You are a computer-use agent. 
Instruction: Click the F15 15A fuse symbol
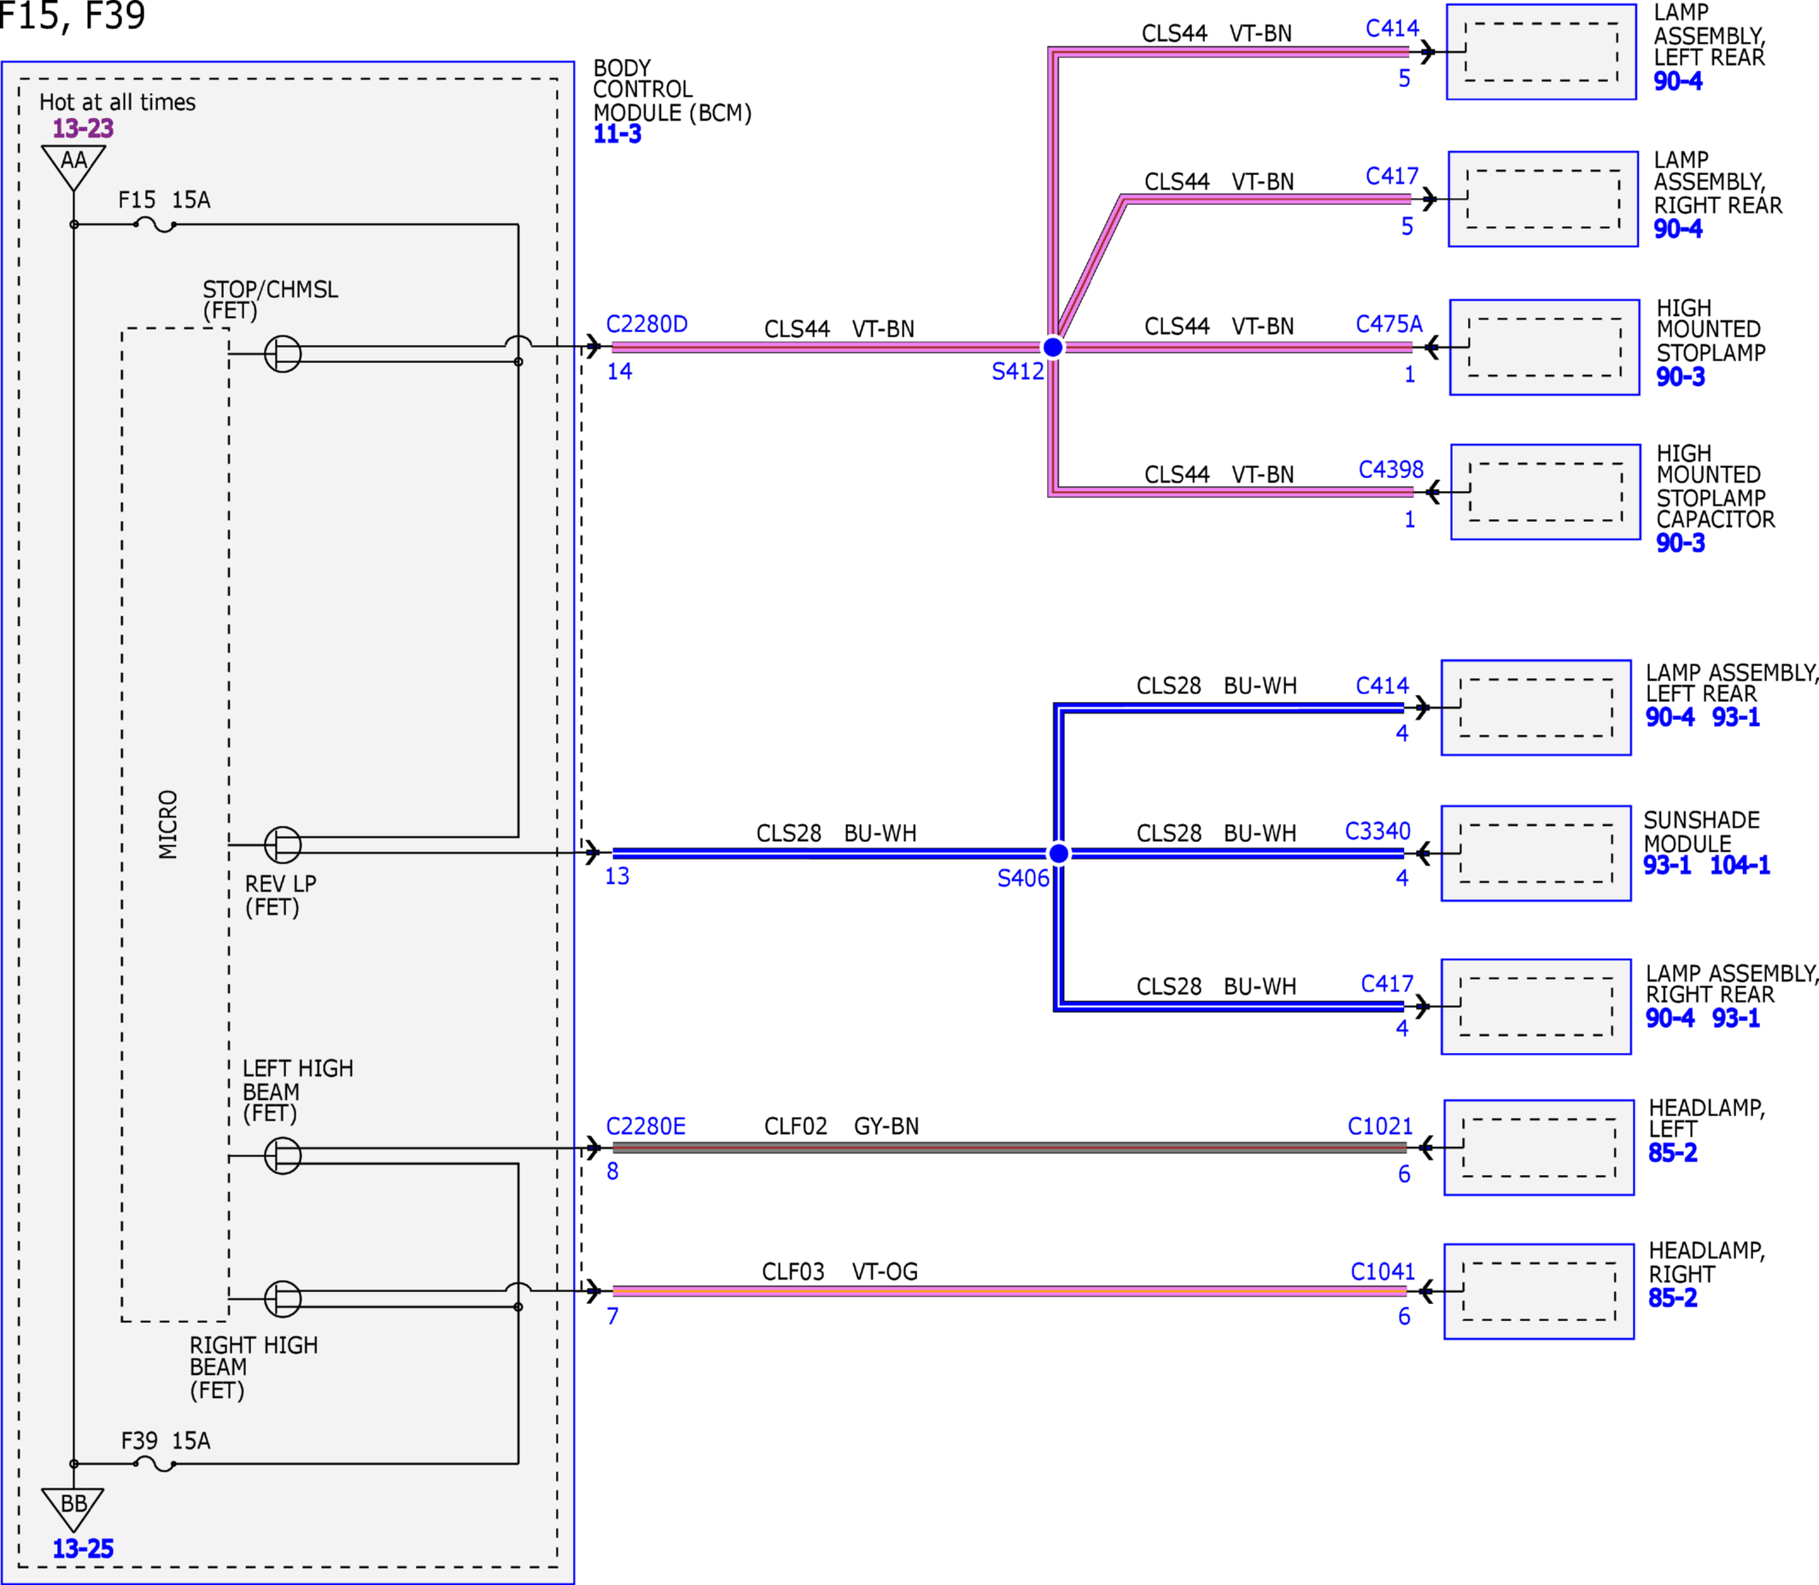pyautogui.click(x=155, y=225)
